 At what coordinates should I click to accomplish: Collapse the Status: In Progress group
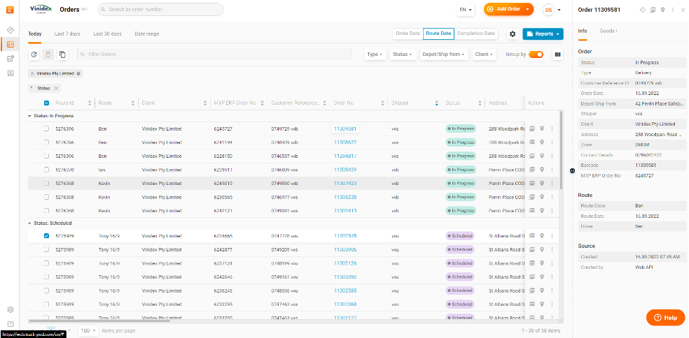click(x=30, y=116)
